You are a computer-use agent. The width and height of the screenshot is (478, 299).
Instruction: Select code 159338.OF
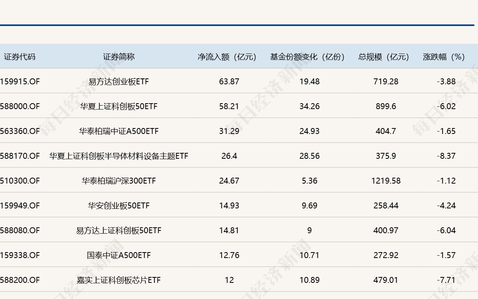(20, 255)
